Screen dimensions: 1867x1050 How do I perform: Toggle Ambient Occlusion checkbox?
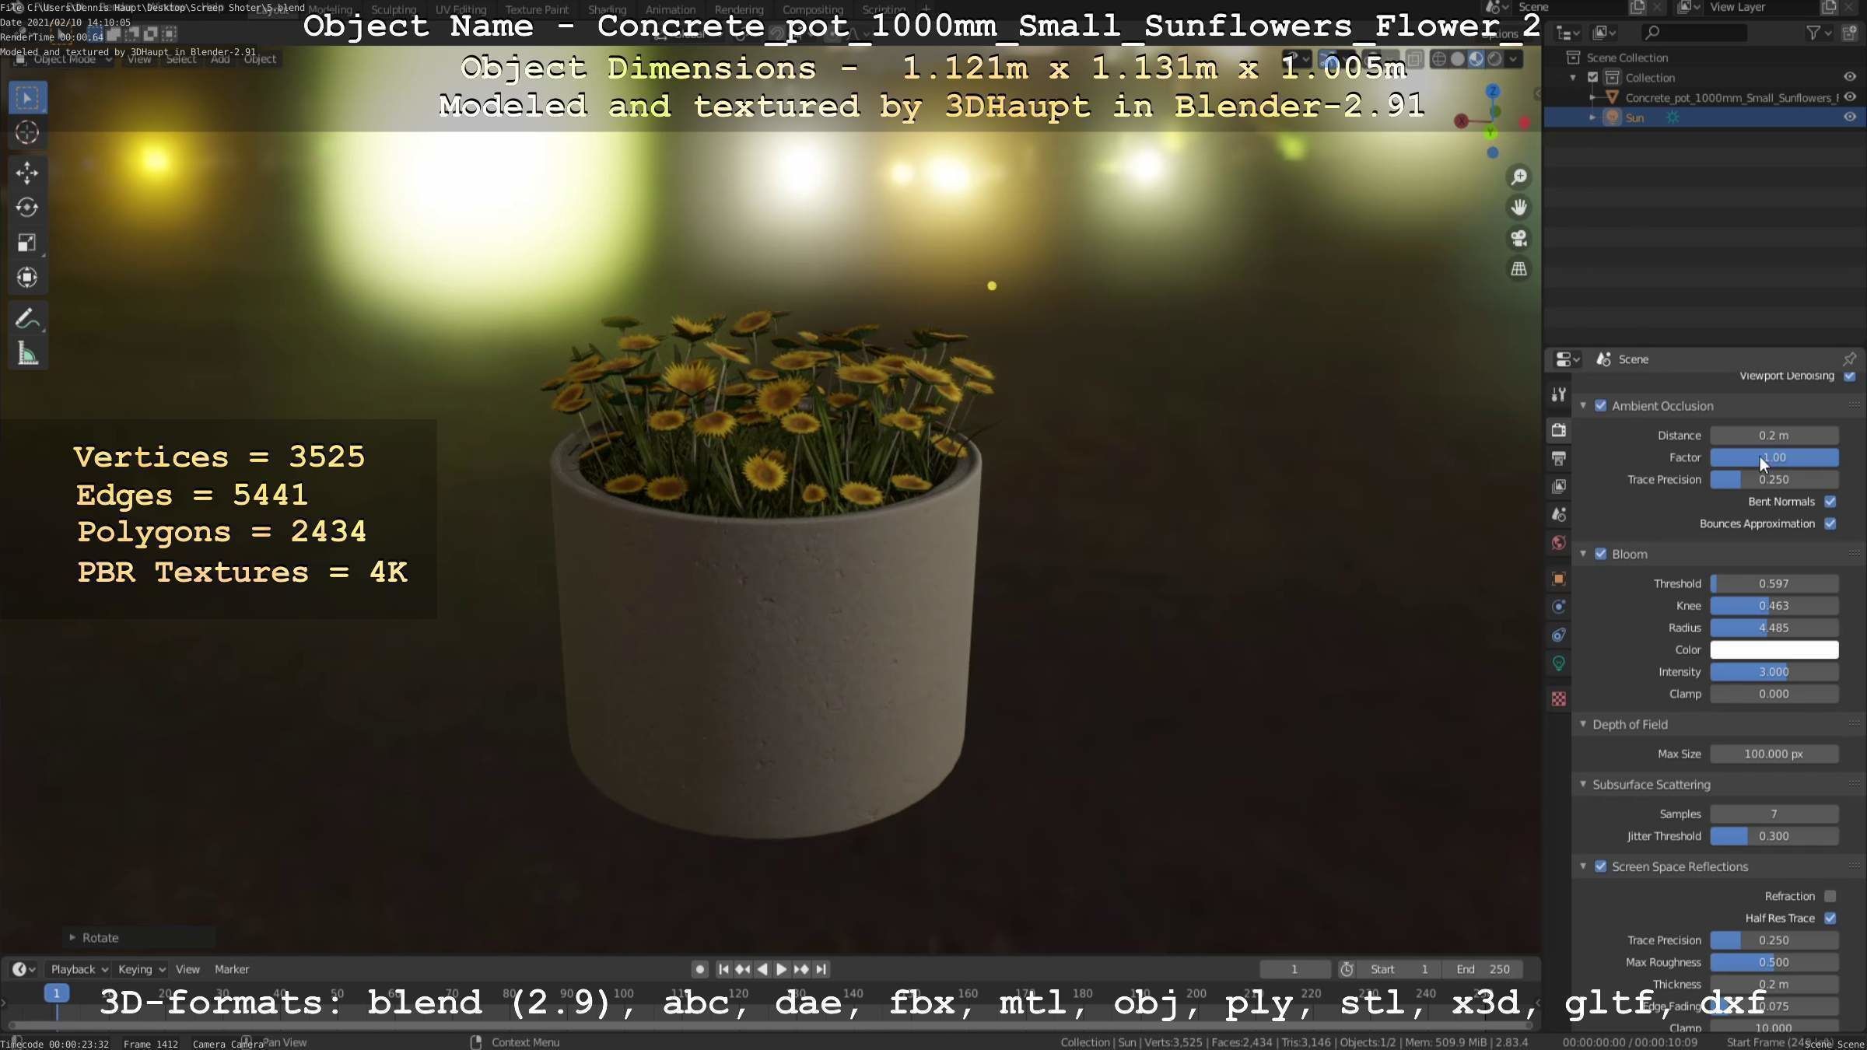pyautogui.click(x=1600, y=406)
